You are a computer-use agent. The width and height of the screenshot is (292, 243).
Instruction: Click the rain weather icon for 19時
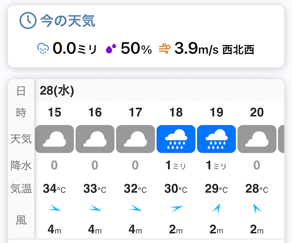216,139
